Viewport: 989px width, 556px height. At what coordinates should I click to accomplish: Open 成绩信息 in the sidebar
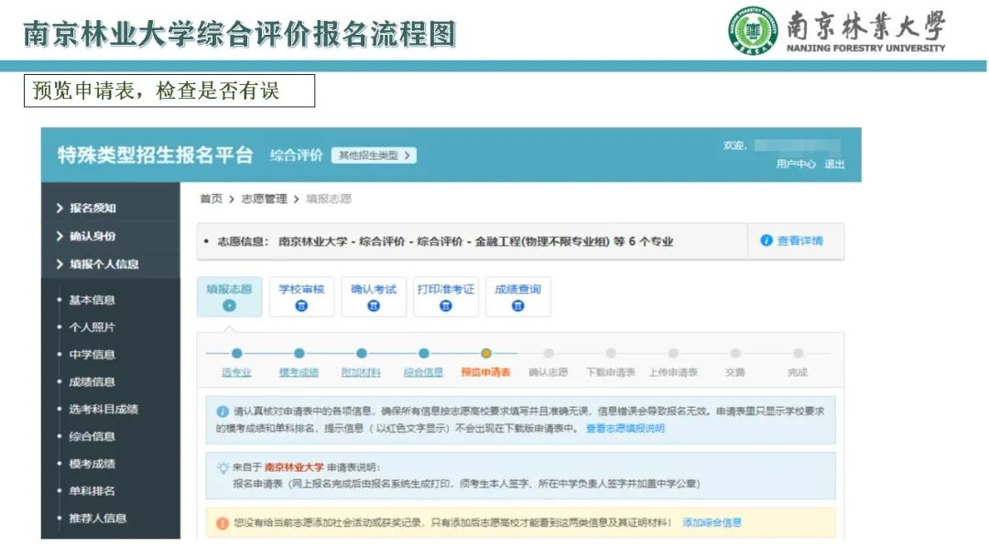[92, 381]
